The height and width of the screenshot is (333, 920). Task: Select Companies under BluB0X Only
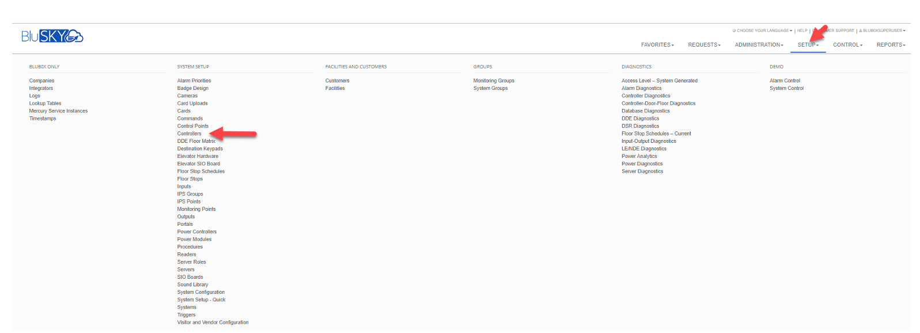pos(41,81)
